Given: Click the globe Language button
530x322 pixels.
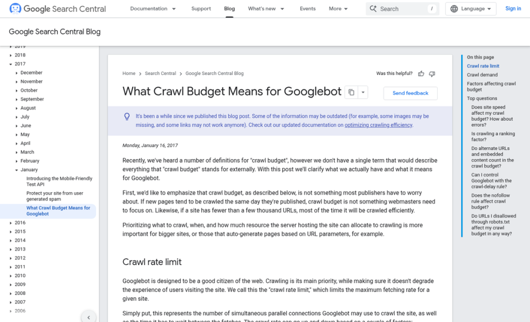Looking at the screenshot, I should point(470,9).
